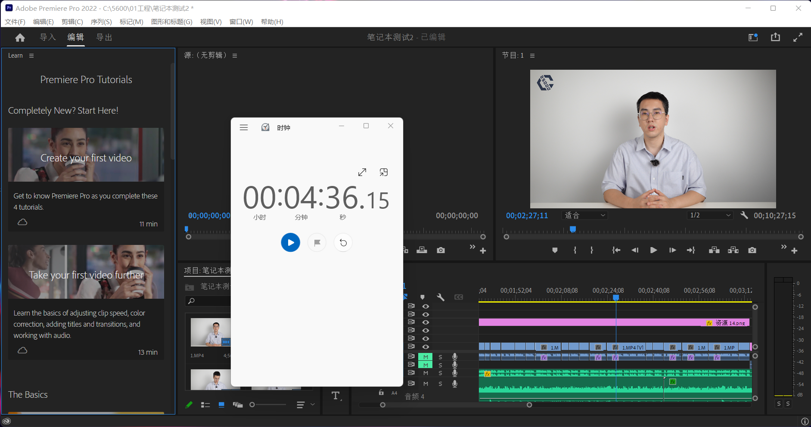811x427 pixels.
Task: Open the playback resolution 1/2 dropdown
Action: tap(710, 215)
